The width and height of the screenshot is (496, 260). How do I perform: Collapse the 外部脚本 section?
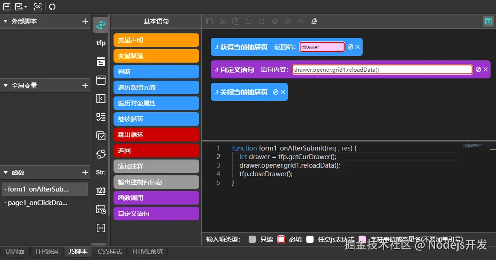point(5,21)
